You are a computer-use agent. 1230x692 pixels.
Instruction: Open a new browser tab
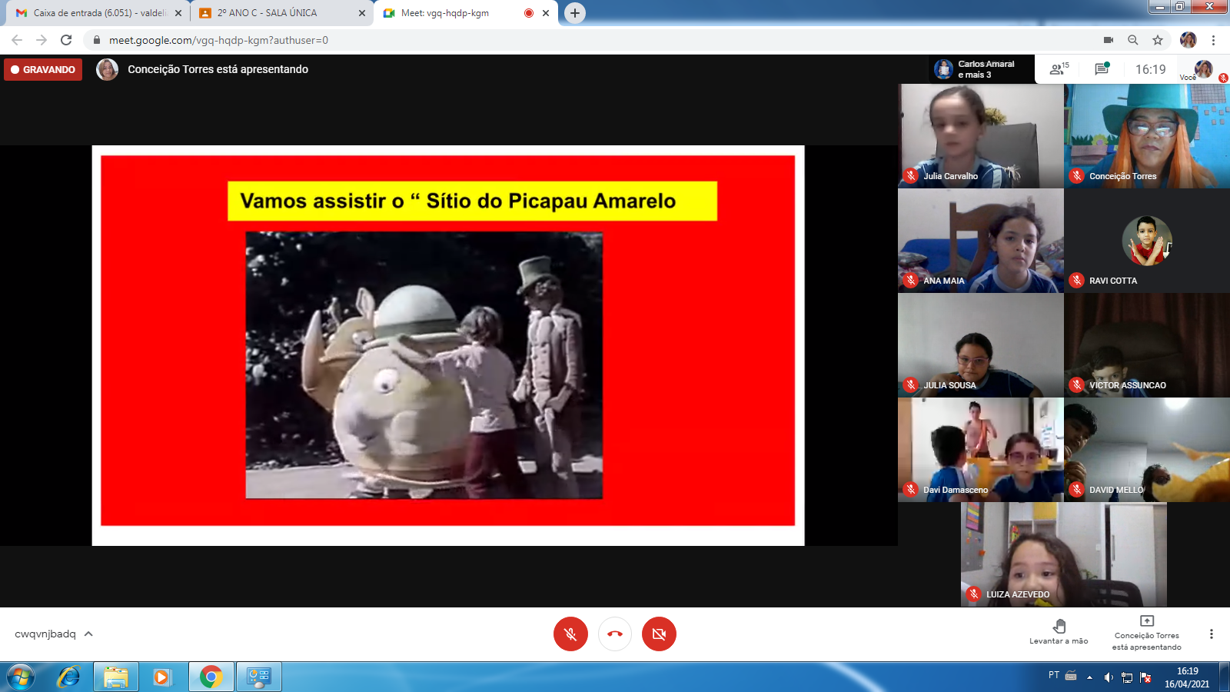click(574, 13)
